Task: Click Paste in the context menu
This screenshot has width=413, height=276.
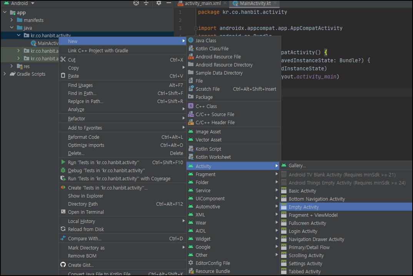Action: 123,76
